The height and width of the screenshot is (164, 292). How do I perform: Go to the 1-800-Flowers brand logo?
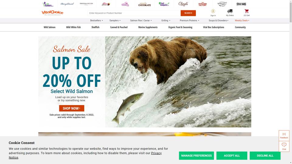(x=48, y=4)
